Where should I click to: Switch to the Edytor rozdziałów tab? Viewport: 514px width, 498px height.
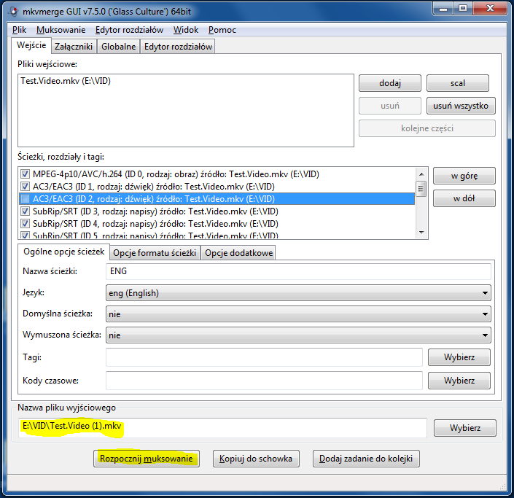tap(178, 47)
